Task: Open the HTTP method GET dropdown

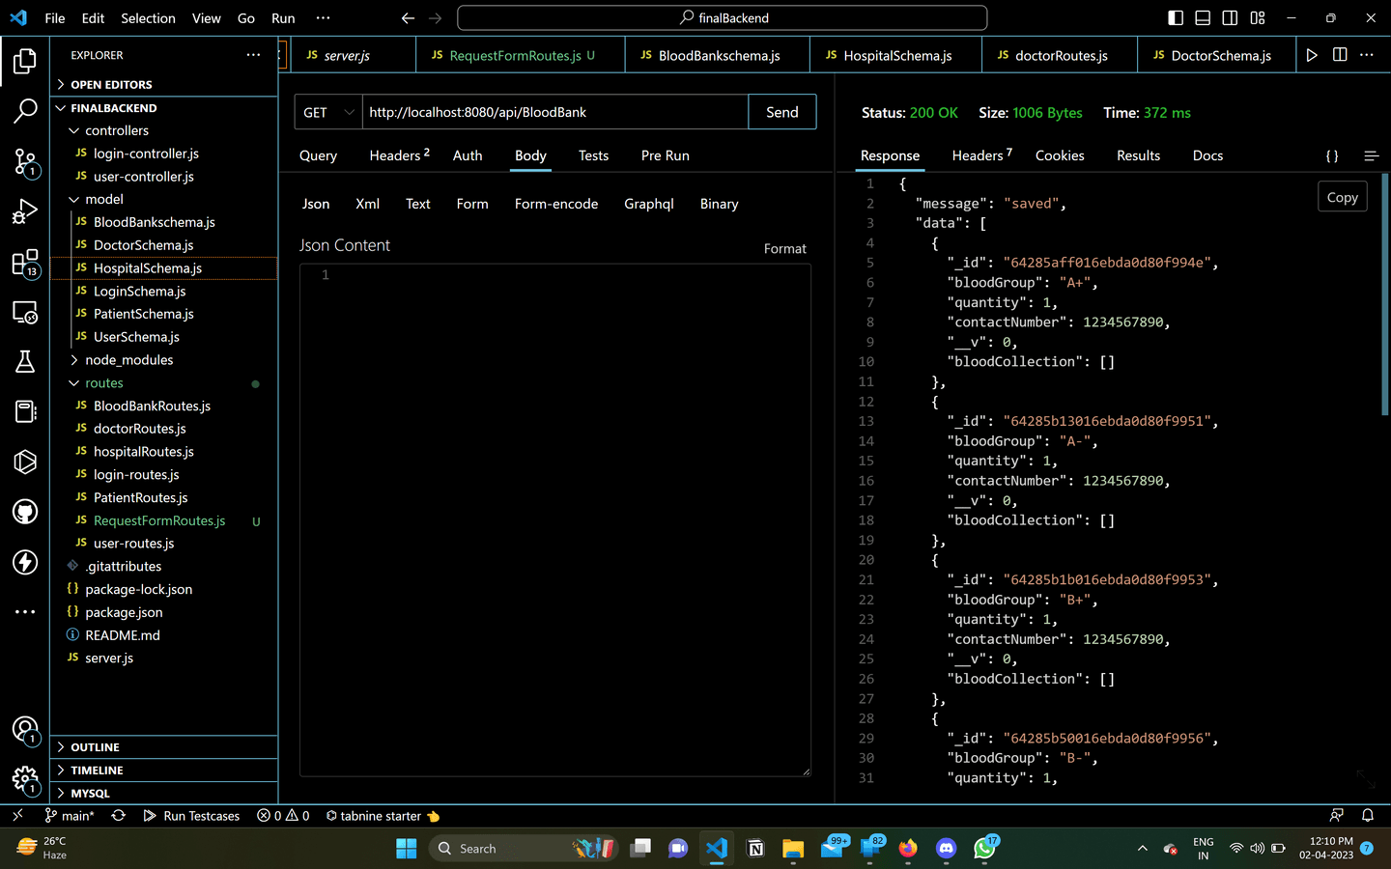Action: coord(328,112)
